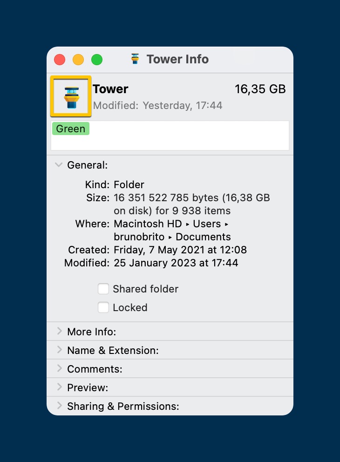Click the Where path location text

(172, 230)
